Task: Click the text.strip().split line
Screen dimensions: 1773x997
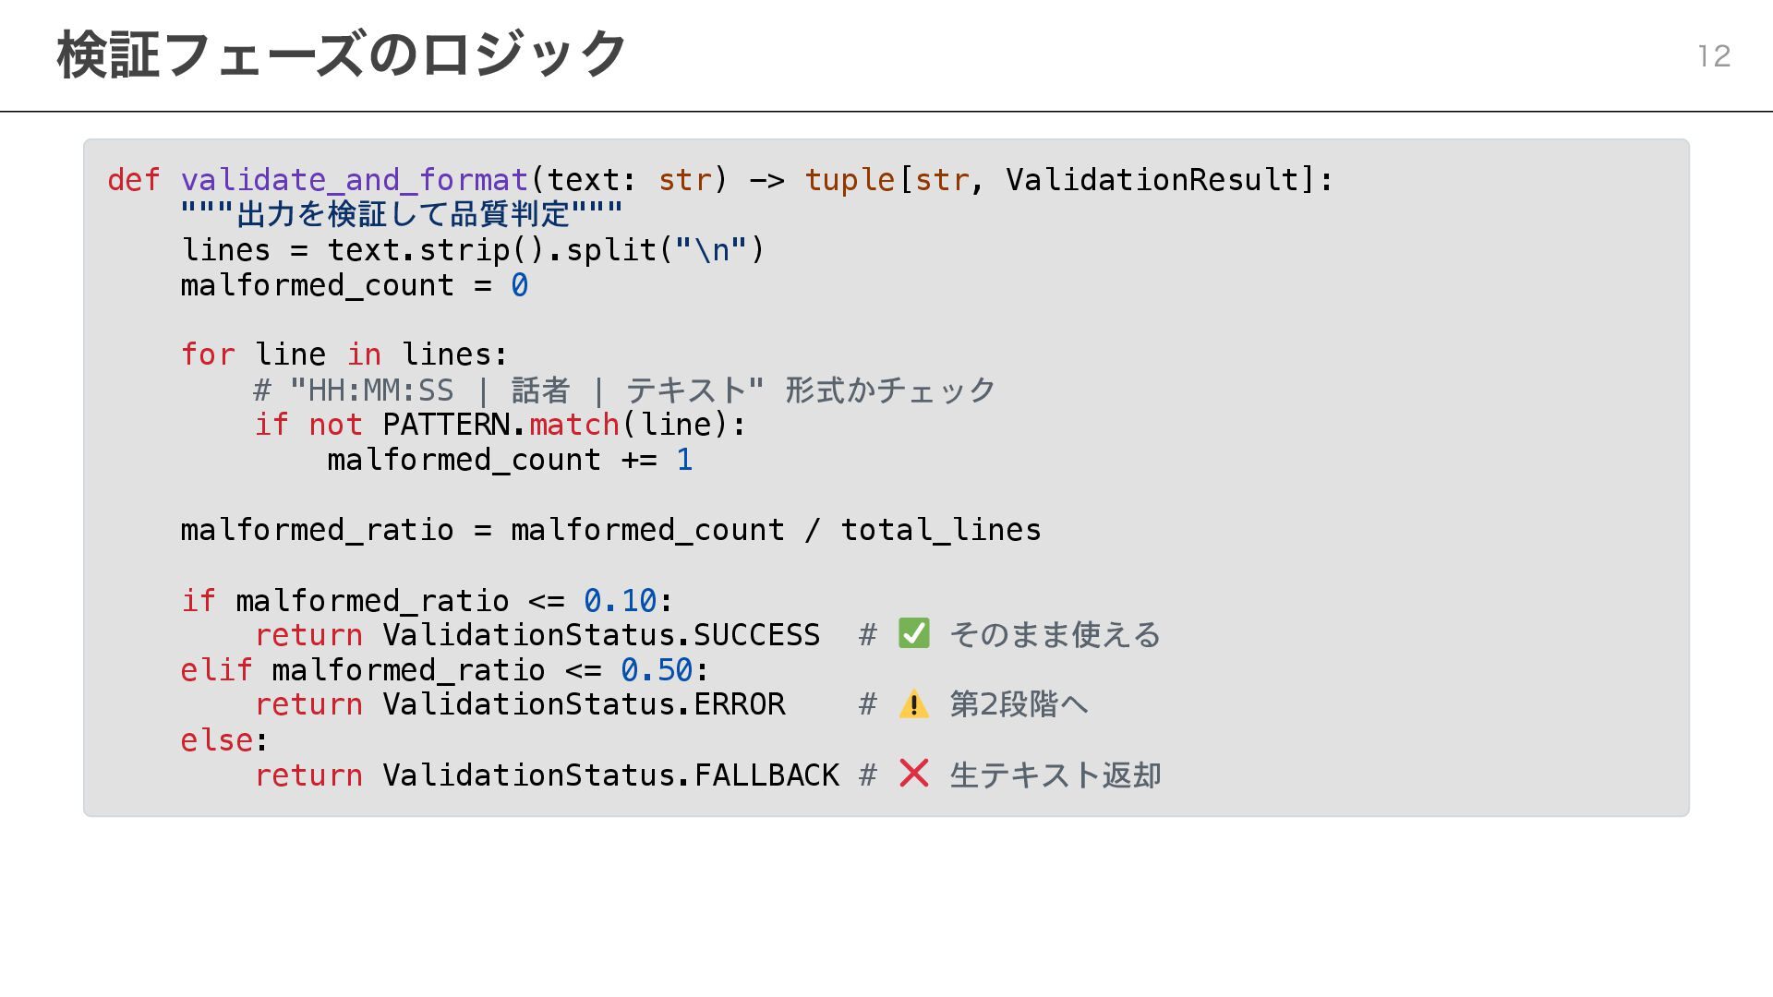Action: point(473,250)
